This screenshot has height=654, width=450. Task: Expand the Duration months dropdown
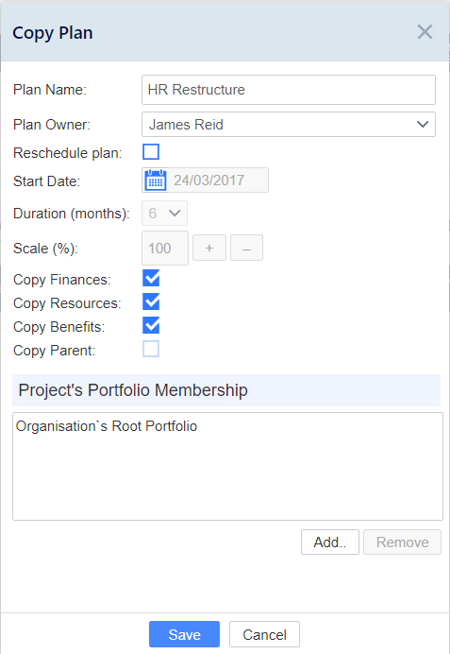tap(164, 214)
